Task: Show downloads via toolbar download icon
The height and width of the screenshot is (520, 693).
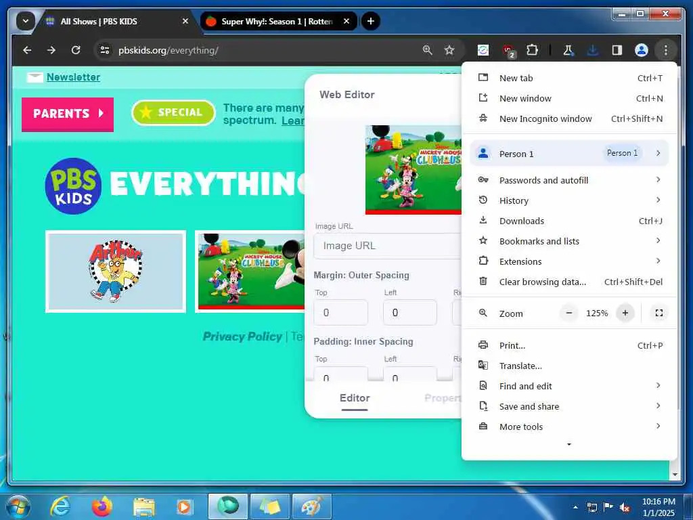Action: click(593, 50)
